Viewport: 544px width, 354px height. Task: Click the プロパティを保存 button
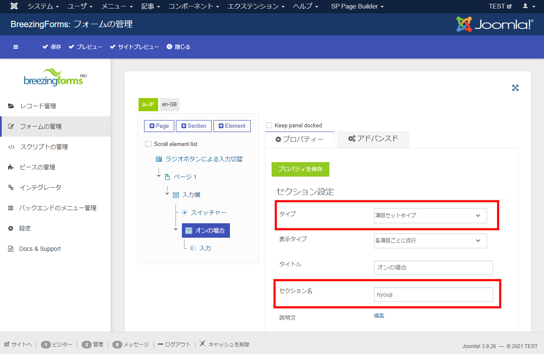(x=300, y=169)
